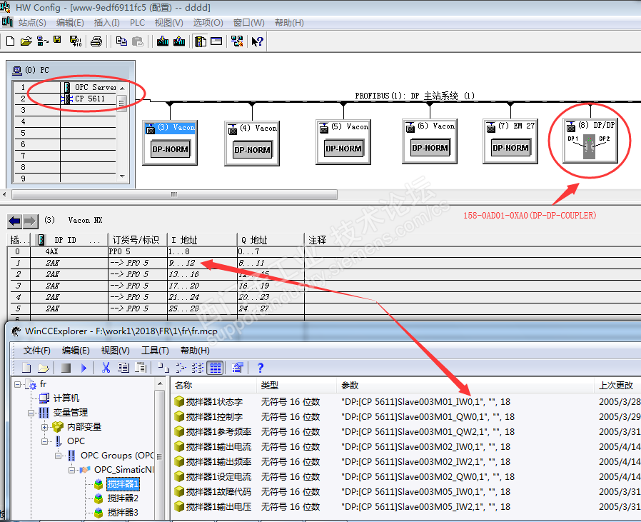Viewport: 641px width, 522px height.
Task: Open 插入(I) menu in HW Config
Action: [106, 23]
